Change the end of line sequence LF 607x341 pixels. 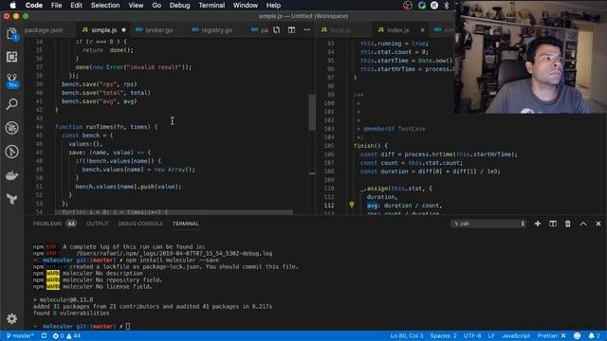coord(491,335)
